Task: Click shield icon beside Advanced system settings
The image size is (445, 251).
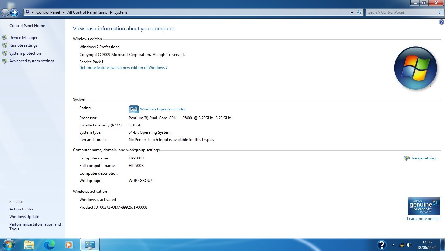Action: (5, 61)
